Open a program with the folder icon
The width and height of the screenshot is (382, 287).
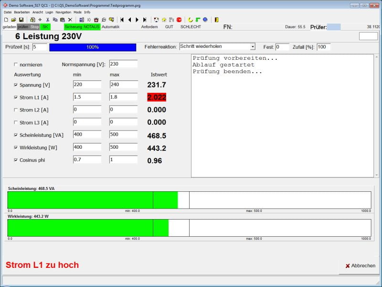tap(14, 20)
